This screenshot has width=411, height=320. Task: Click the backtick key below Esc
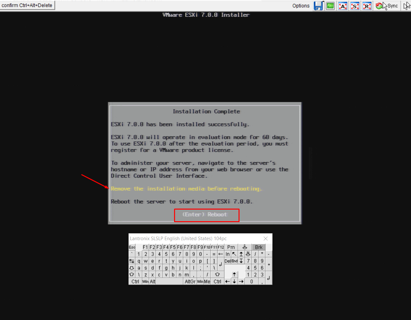[x=132, y=254]
